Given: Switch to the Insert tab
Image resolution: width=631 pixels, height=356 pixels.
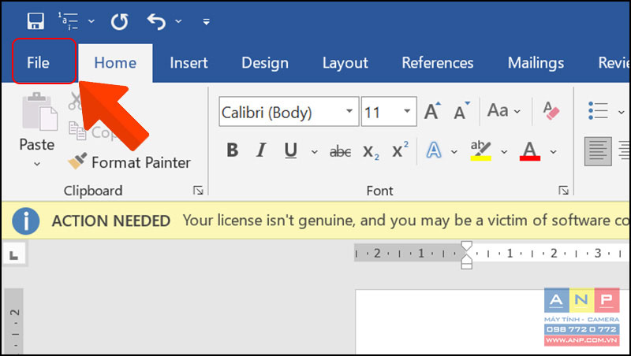Looking at the screenshot, I should (189, 63).
